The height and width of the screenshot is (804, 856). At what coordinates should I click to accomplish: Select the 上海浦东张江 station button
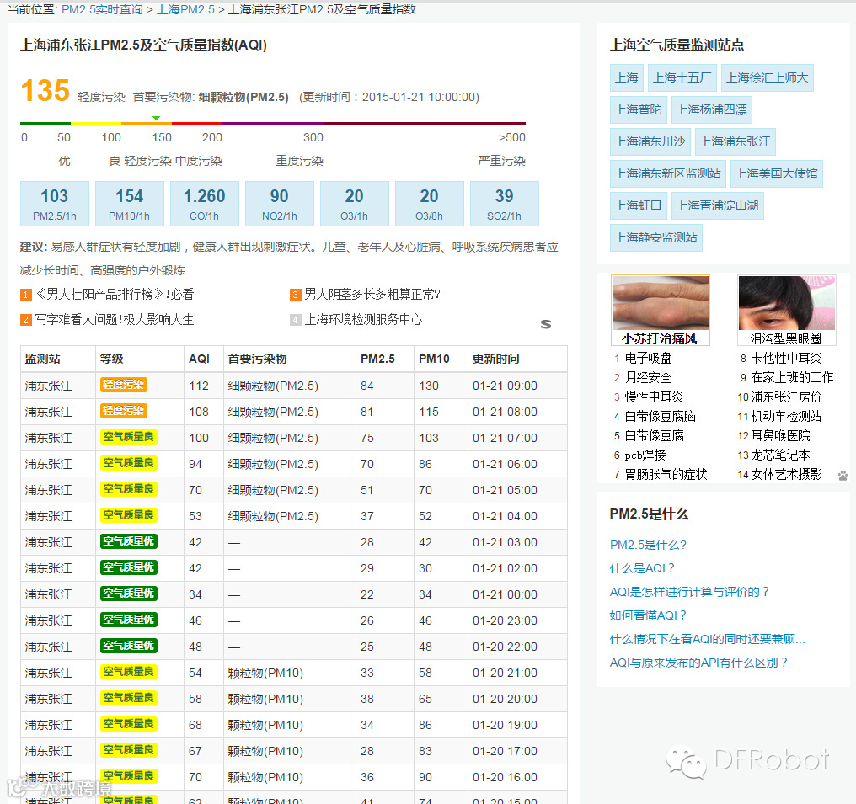pyautogui.click(x=736, y=141)
